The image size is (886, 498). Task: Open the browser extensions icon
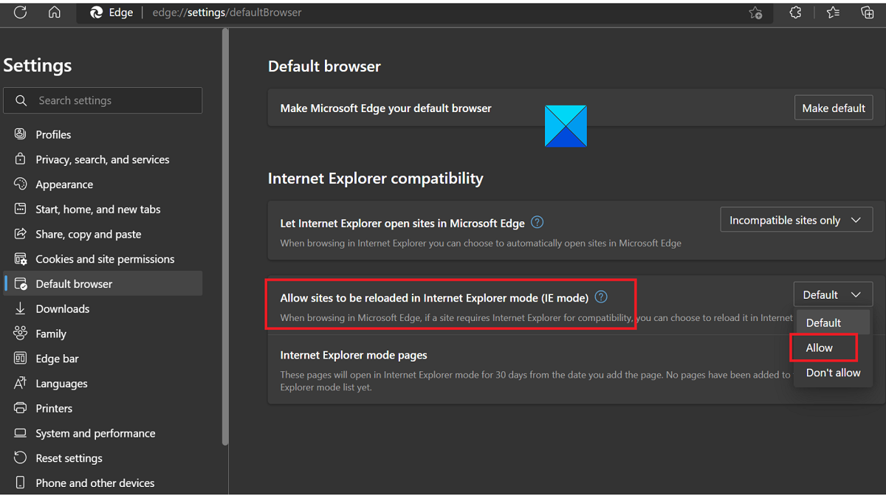795,12
